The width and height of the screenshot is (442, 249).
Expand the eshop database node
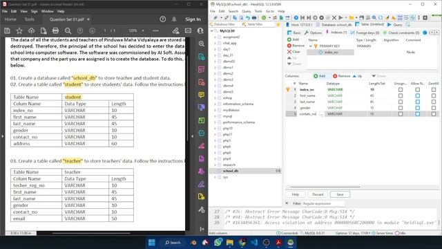[215, 98]
